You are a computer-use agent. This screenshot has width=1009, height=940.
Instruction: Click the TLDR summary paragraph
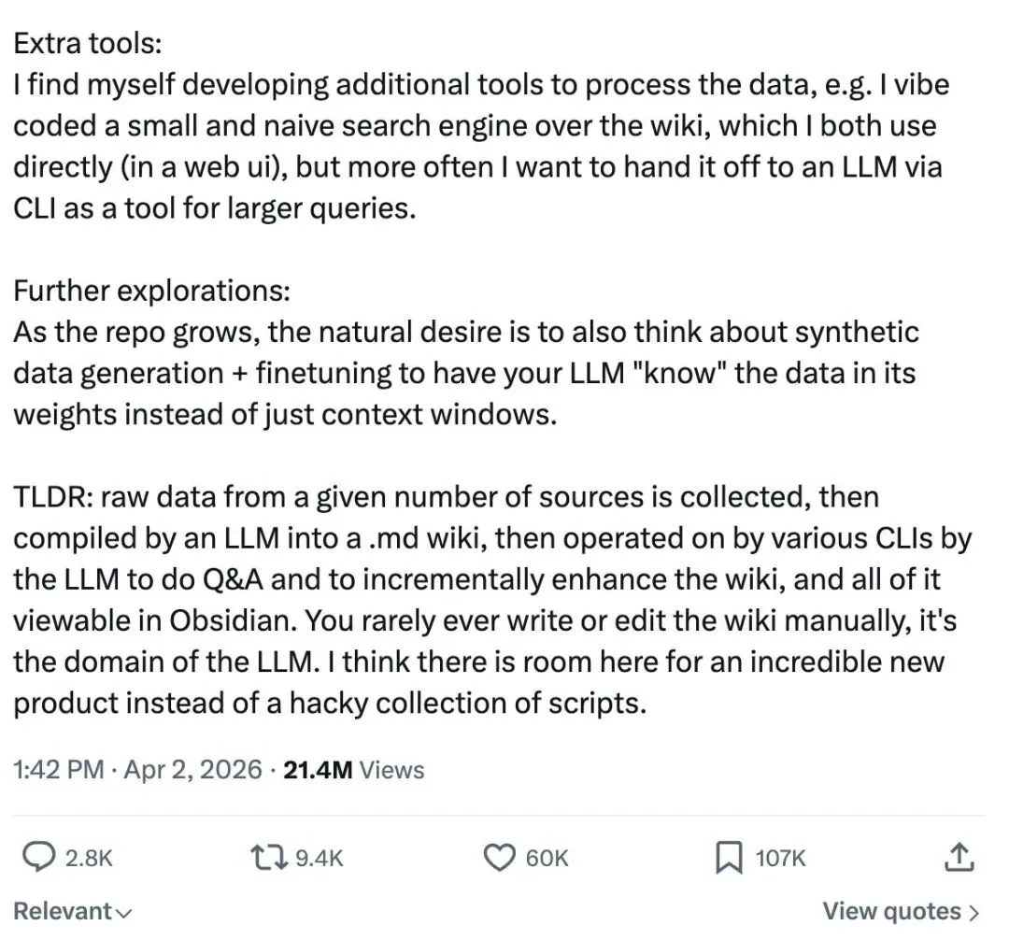pyautogui.click(x=492, y=600)
